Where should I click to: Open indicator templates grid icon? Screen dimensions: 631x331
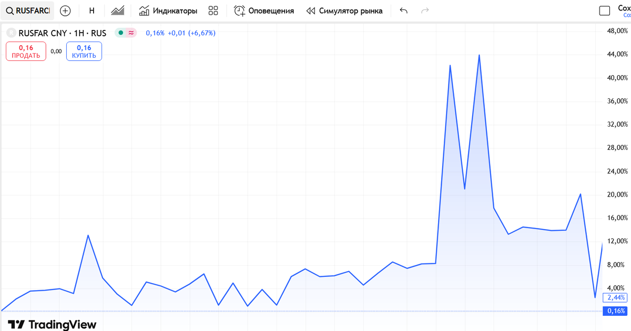click(213, 11)
